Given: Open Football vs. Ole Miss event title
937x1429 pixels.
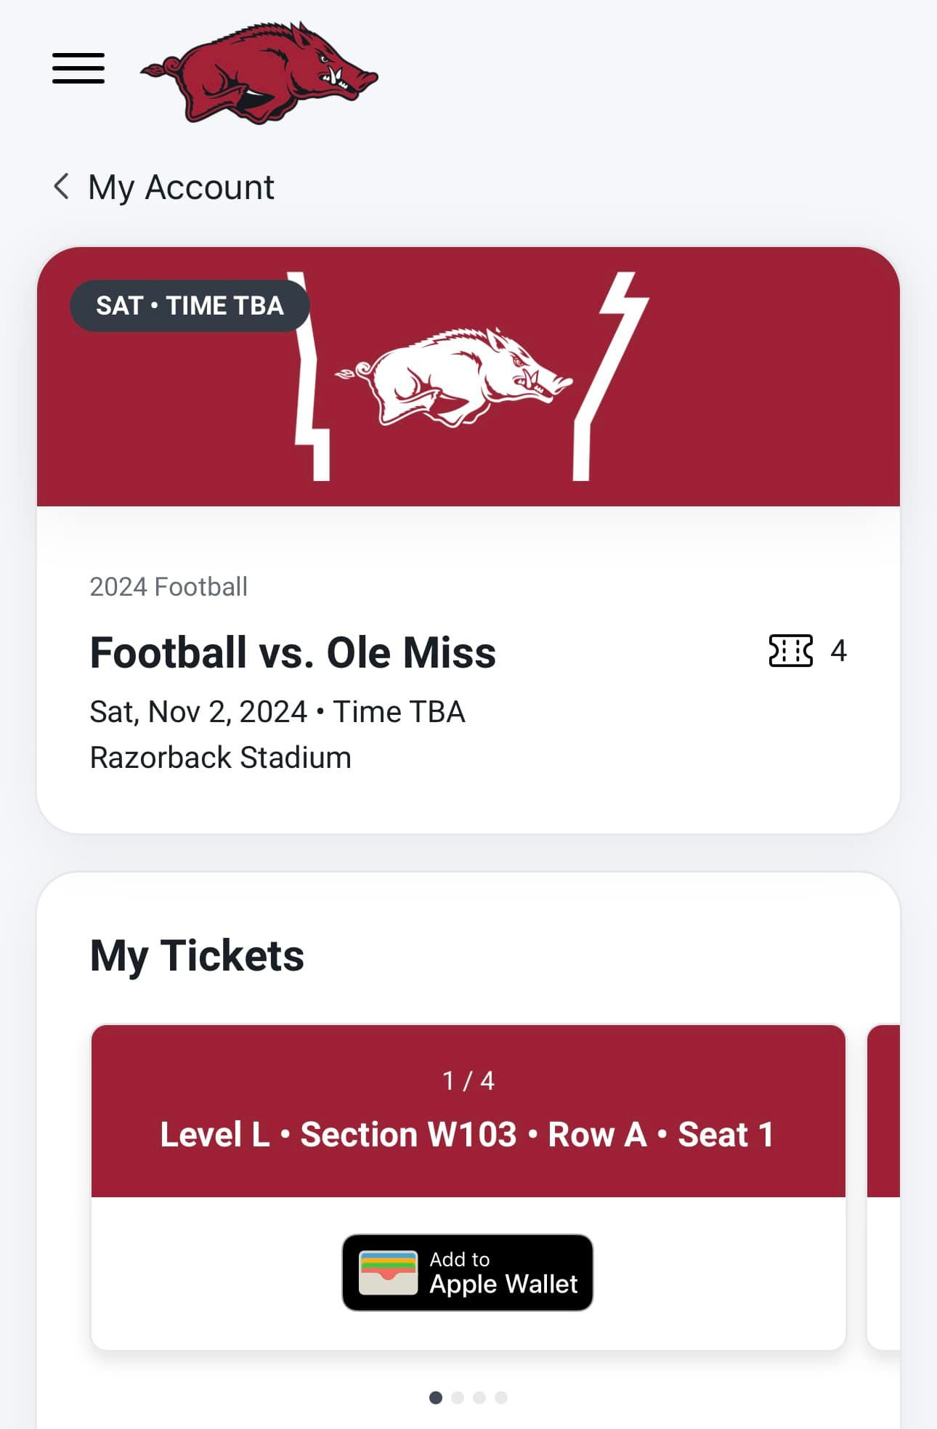Looking at the screenshot, I should 293,652.
